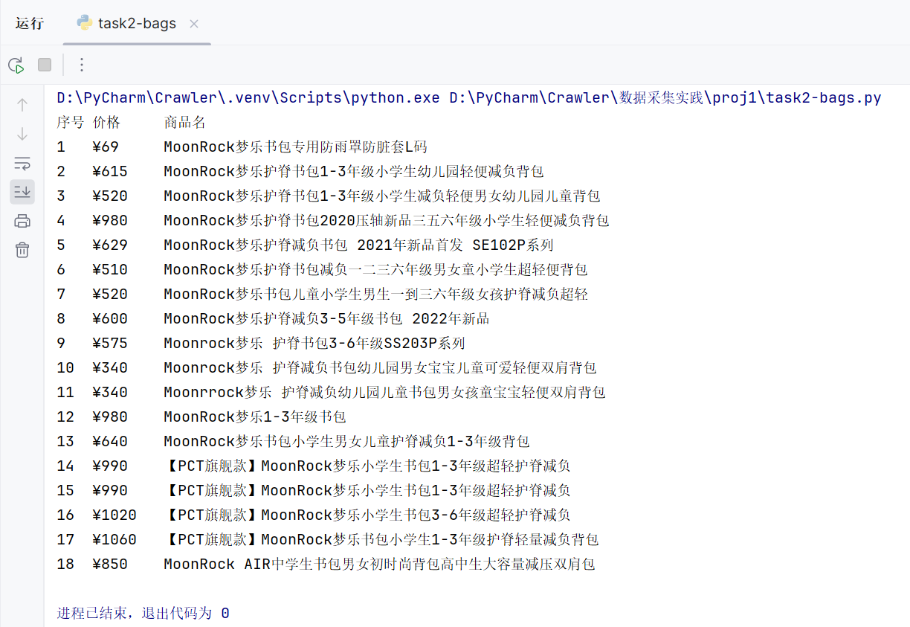The width and height of the screenshot is (910, 627).
Task: Click the row number 18
Action: pyautogui.click(x=65, y=564)
